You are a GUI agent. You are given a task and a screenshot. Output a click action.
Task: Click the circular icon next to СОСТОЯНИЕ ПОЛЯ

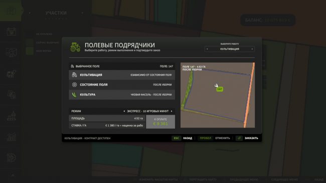[74, 84]
